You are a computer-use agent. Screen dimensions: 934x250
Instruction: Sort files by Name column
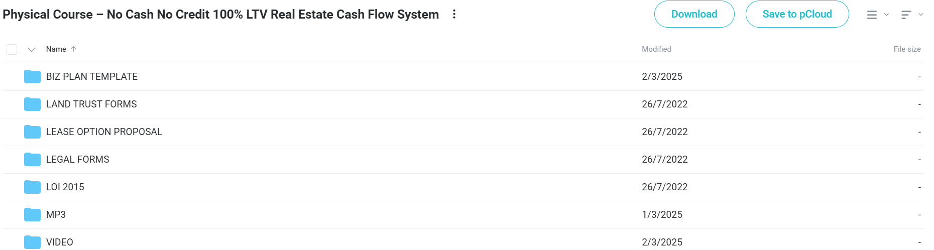coord(56,49)
